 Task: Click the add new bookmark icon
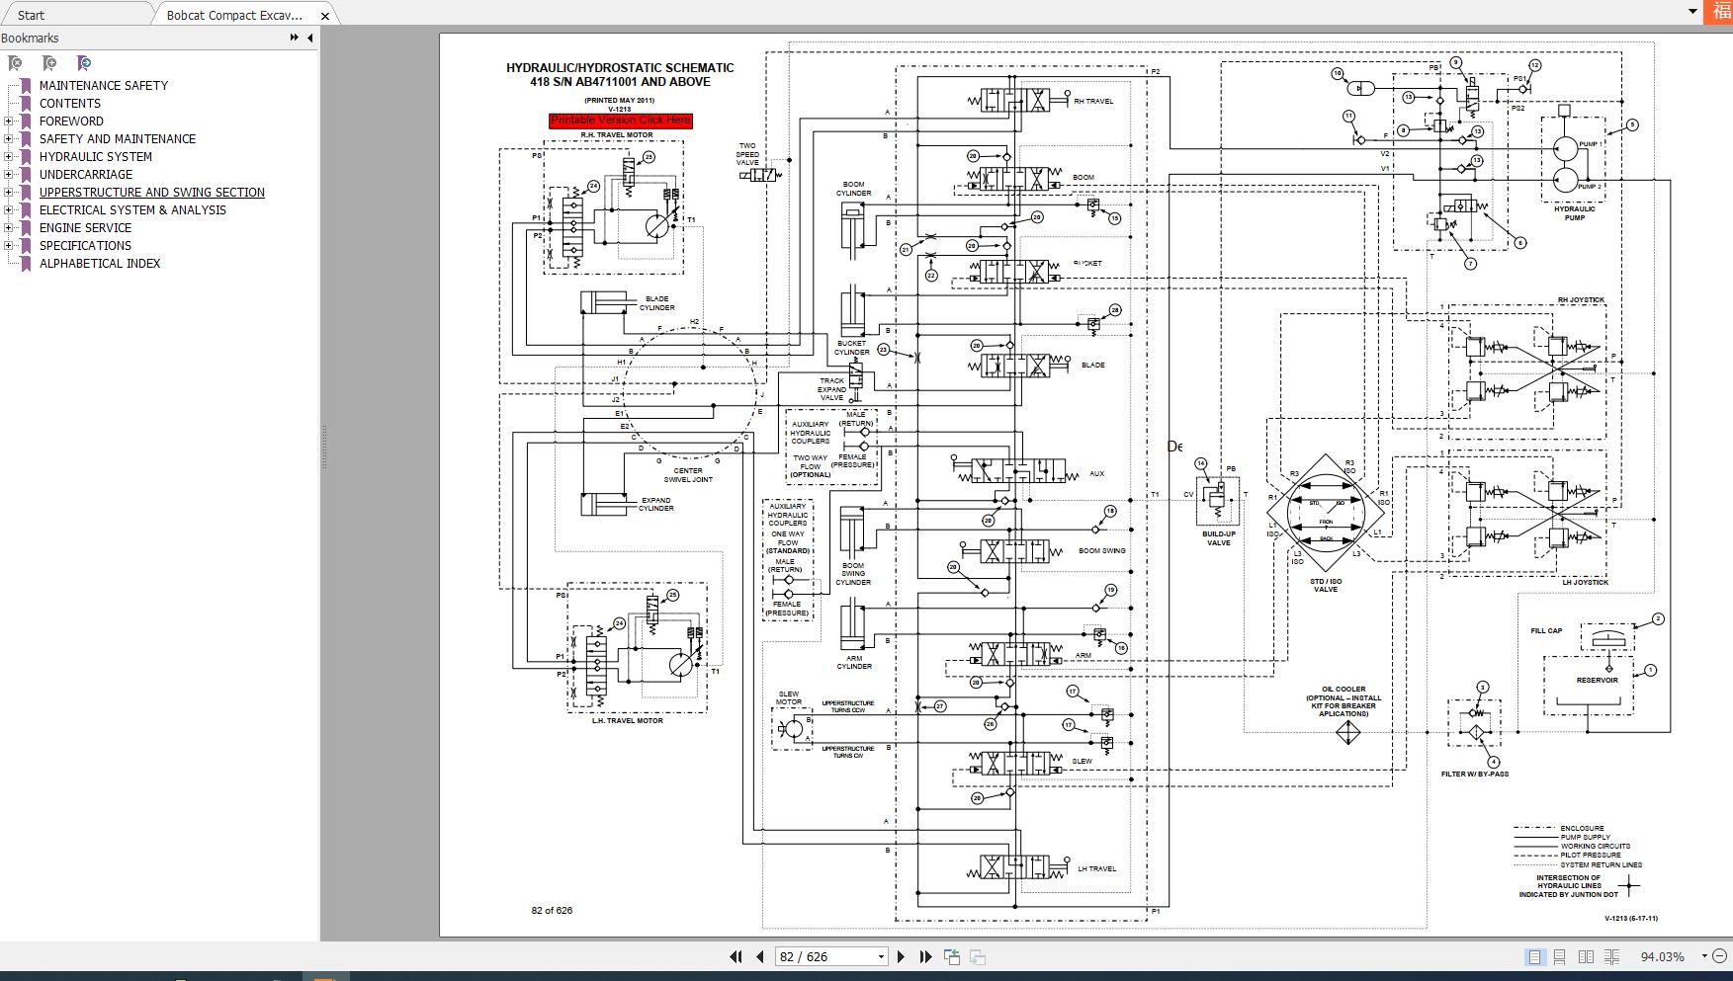click(x=49, y=63)
